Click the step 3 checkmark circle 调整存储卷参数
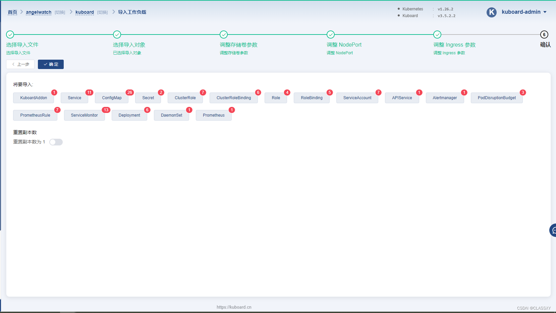Viewport: 556px width, 313px height. pos(224,35)
